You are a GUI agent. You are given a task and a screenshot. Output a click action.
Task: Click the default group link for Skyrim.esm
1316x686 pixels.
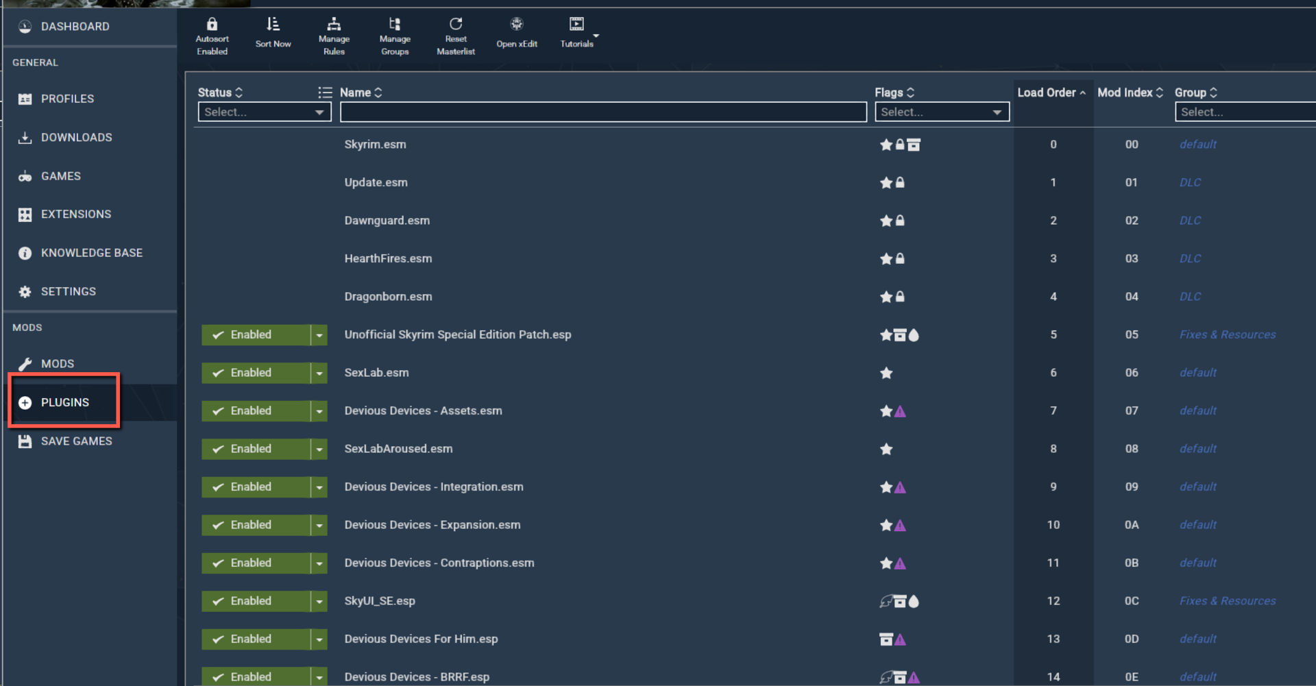pos(1198,145)
